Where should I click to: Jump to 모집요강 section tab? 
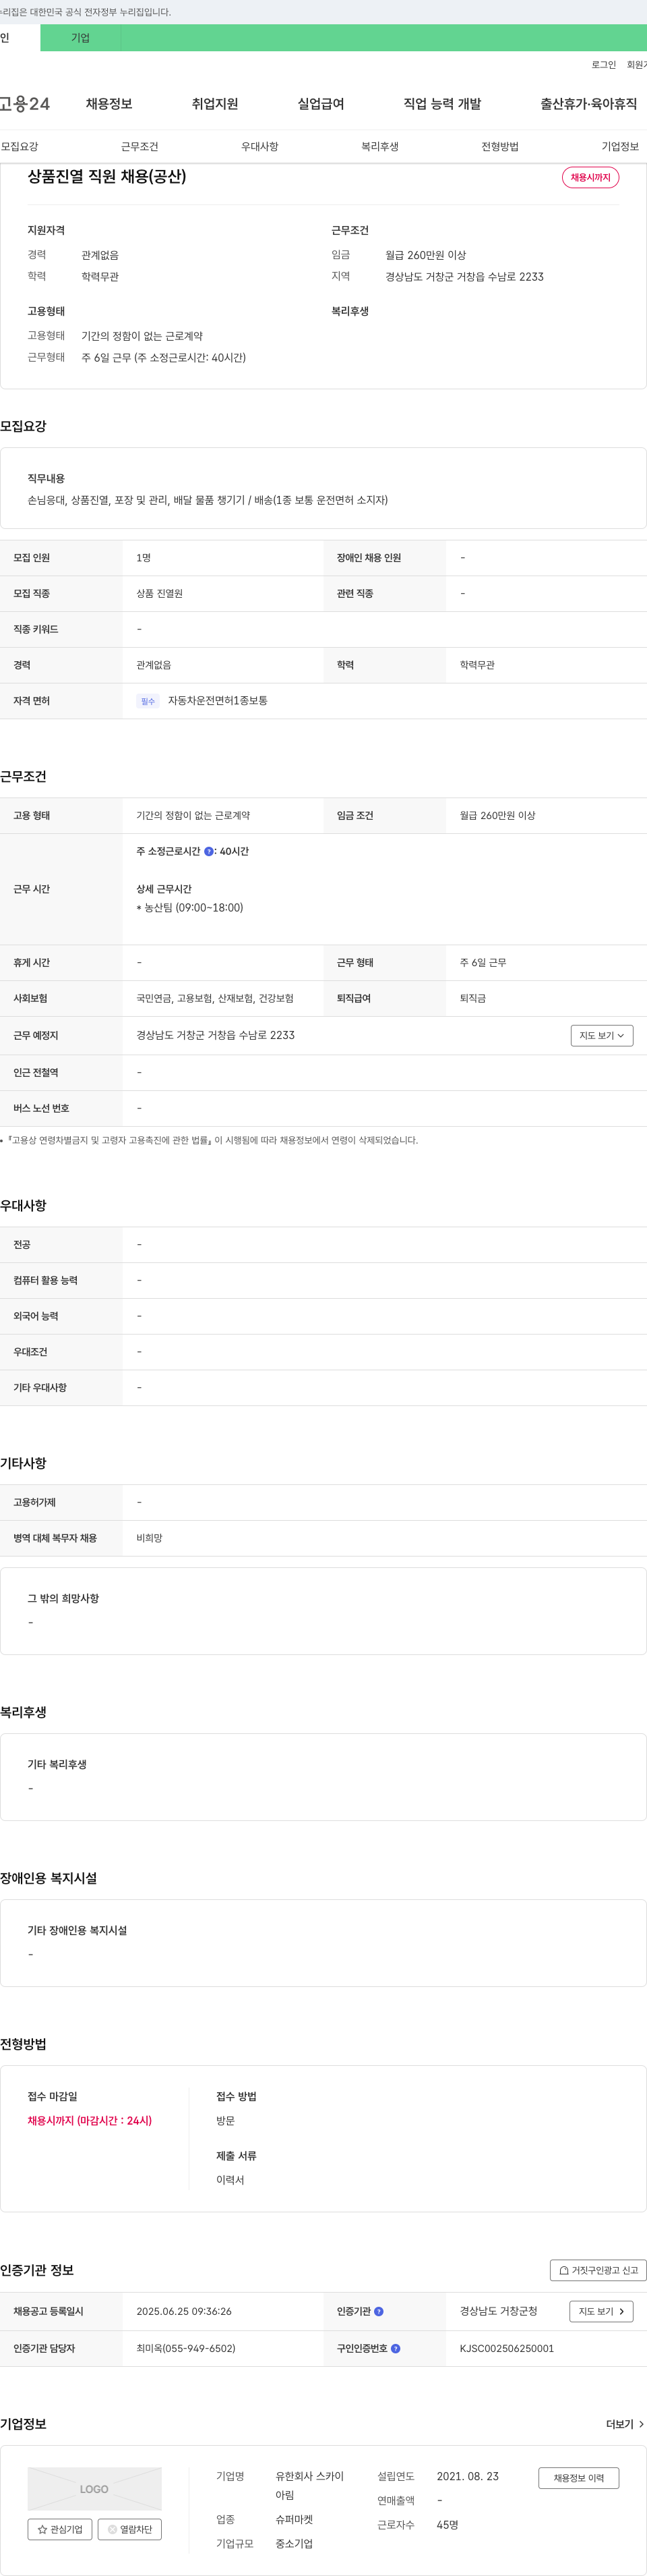[20, 146]
